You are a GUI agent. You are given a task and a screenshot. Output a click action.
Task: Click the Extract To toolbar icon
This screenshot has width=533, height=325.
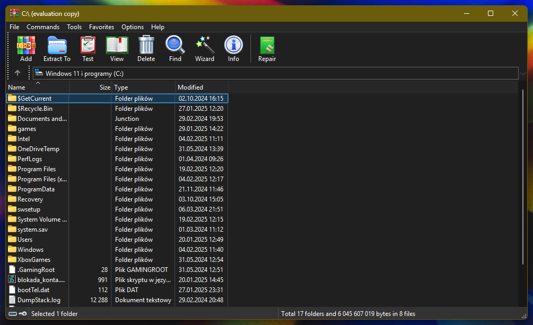57,46
